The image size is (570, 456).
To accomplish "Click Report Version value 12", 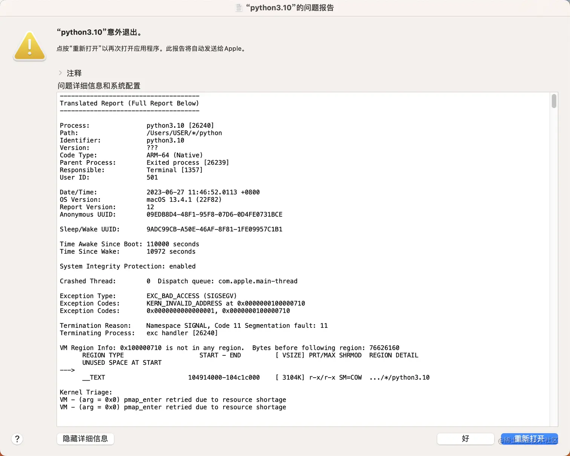I will (150, 207).
